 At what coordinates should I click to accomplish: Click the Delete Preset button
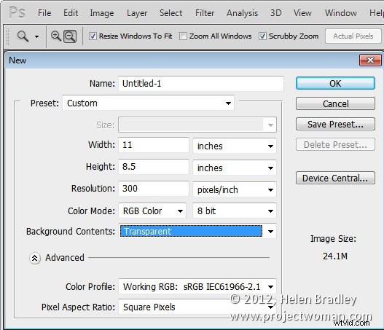(x=335, y=145)
